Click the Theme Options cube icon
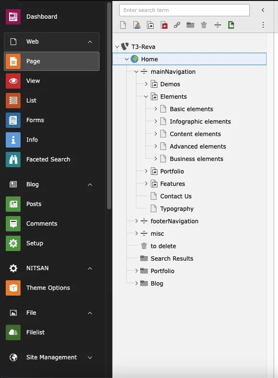The height and width of the screenshot is (378, 278). coord(13,287)
